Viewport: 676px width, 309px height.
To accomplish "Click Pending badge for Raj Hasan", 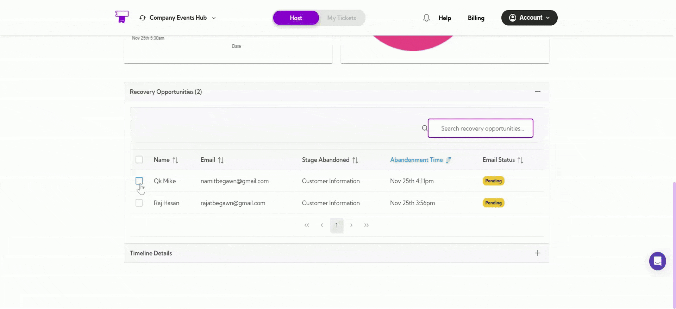I will coord(493,203).
